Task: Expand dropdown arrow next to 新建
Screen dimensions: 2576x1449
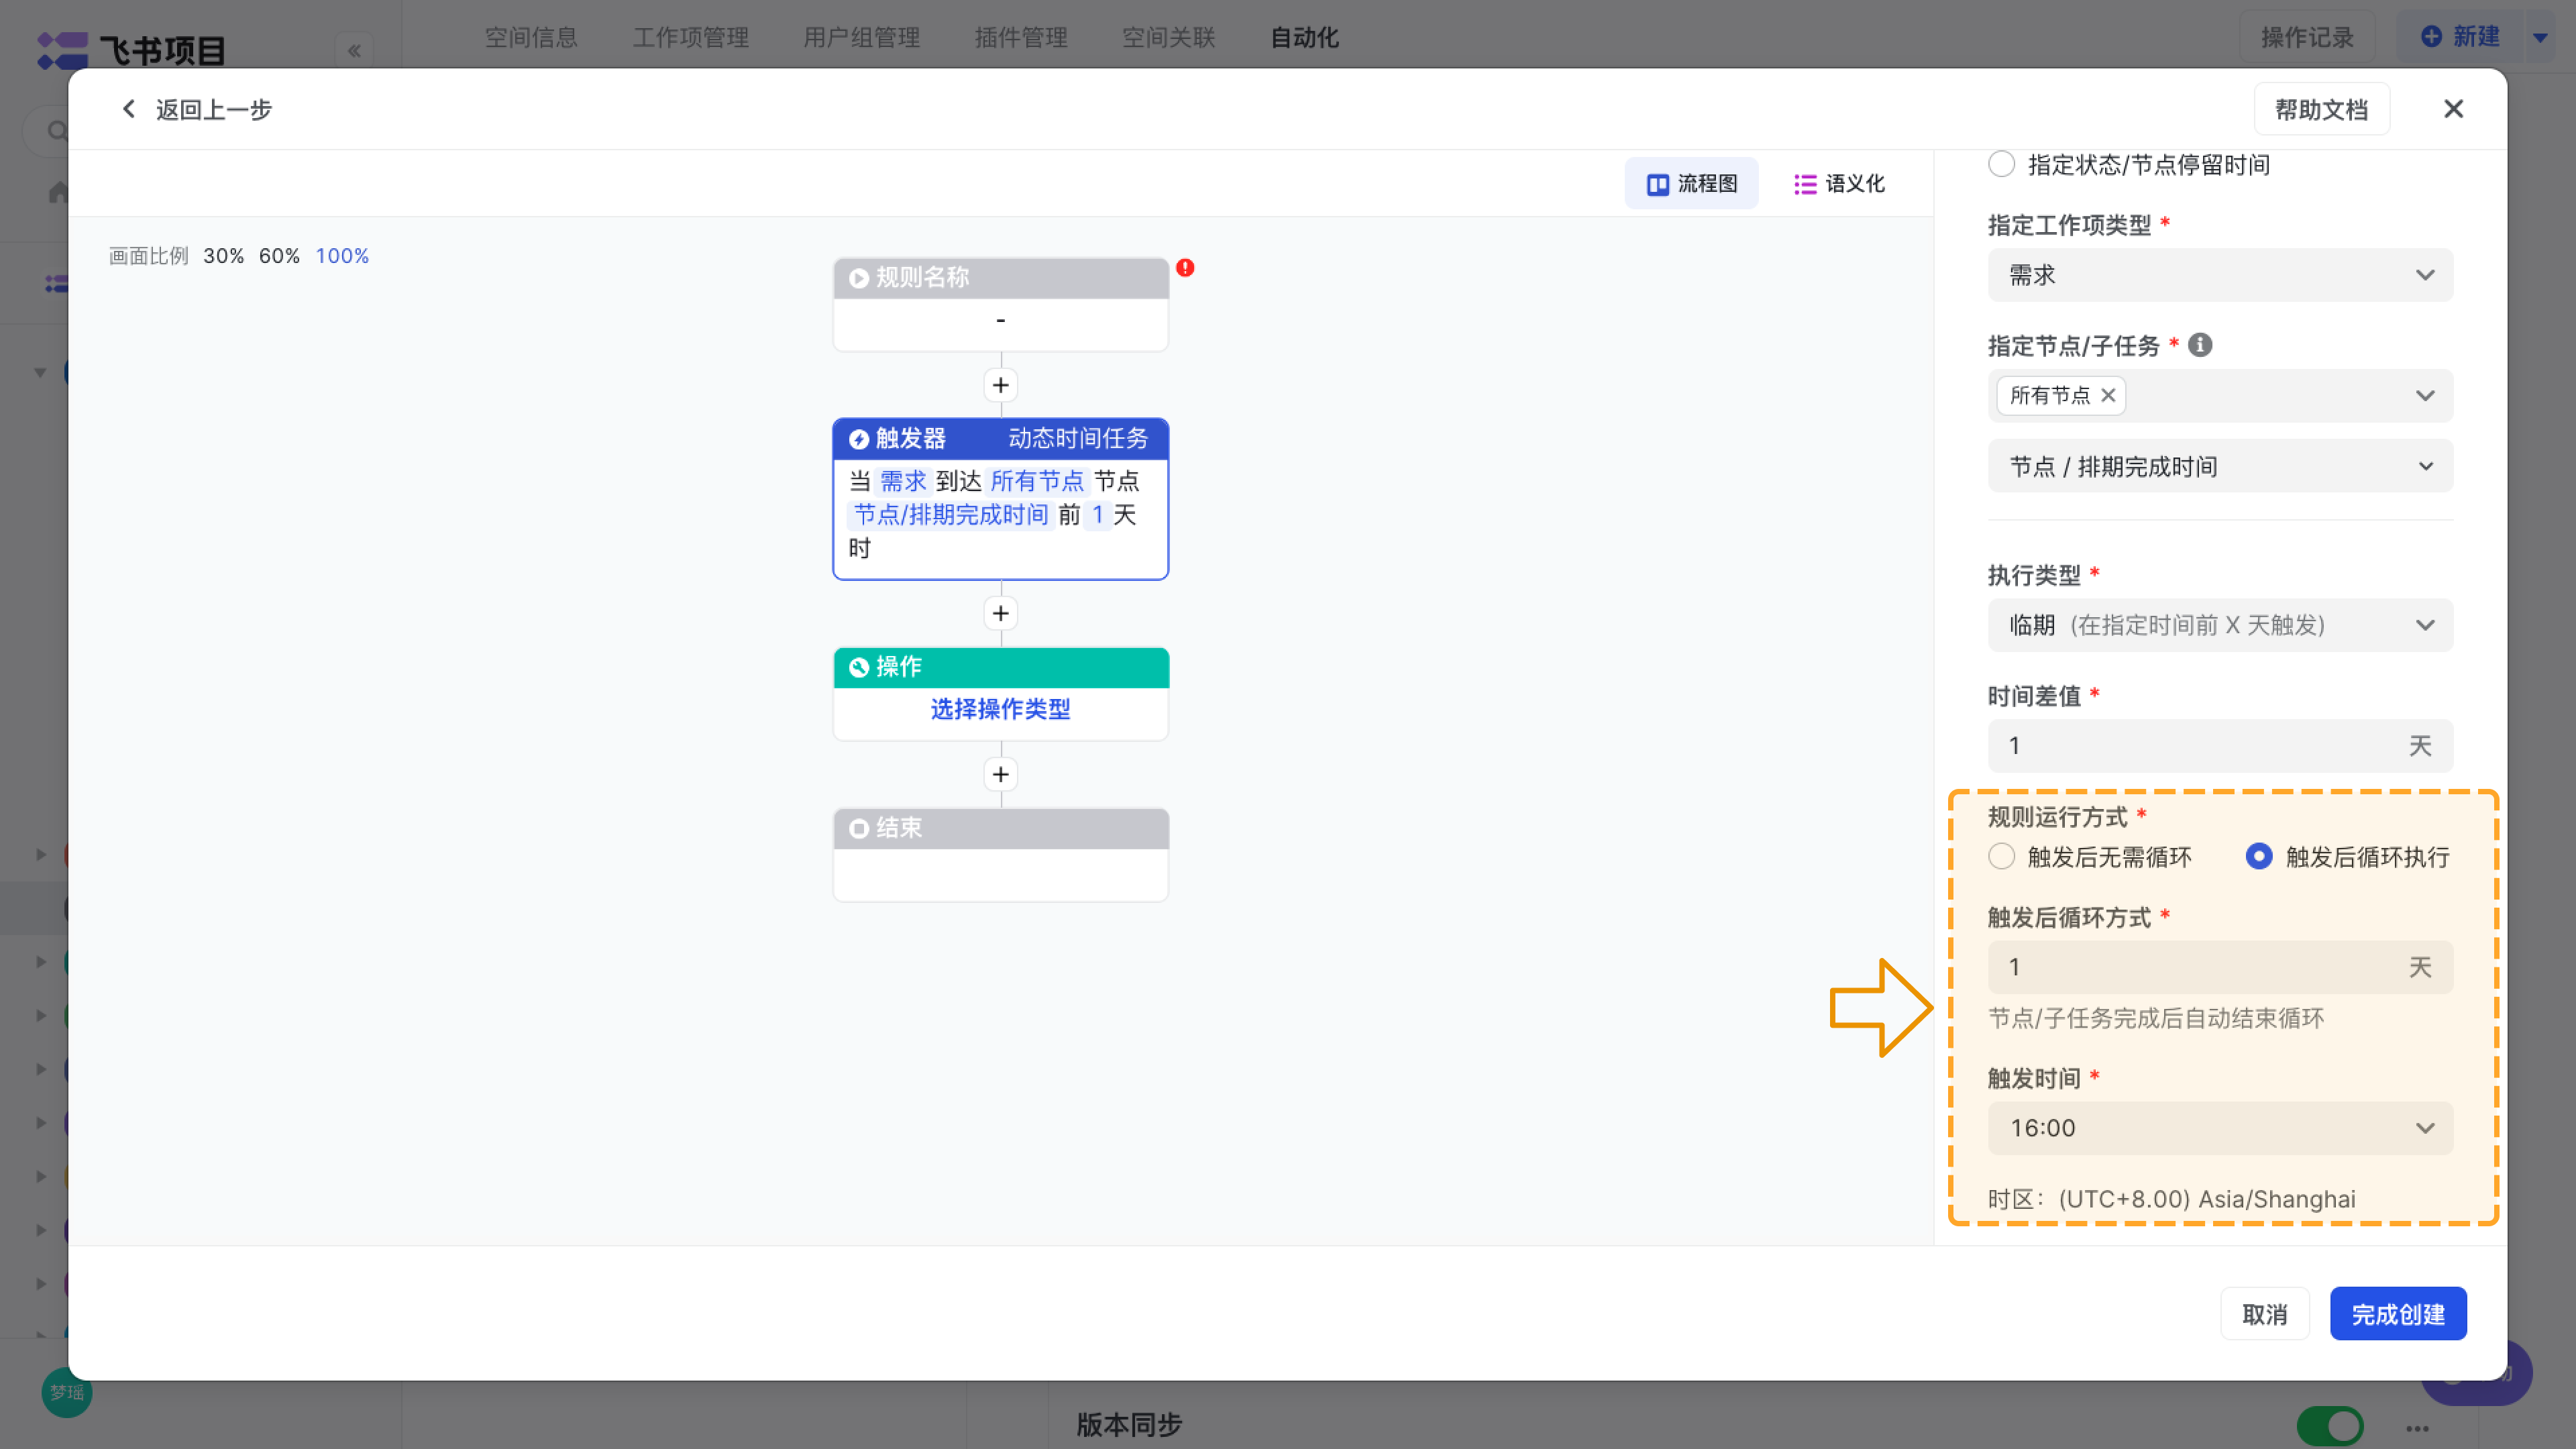Action: (x=2540, y=37)
